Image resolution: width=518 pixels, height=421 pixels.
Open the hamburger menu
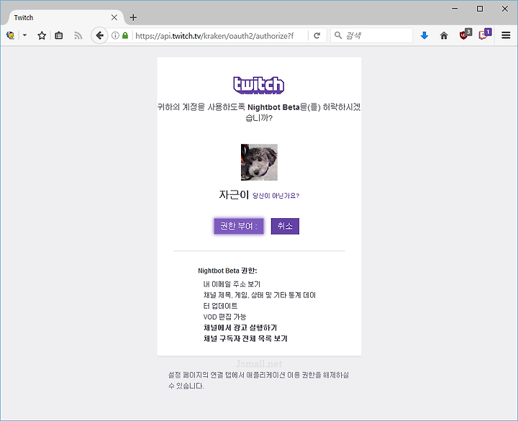[x=506, y=35]
